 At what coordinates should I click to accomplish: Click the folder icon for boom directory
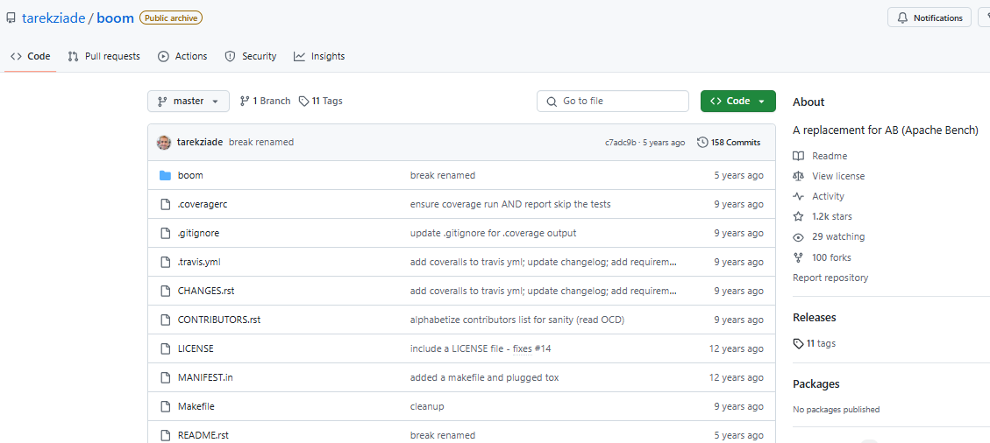tap(166, 175)
